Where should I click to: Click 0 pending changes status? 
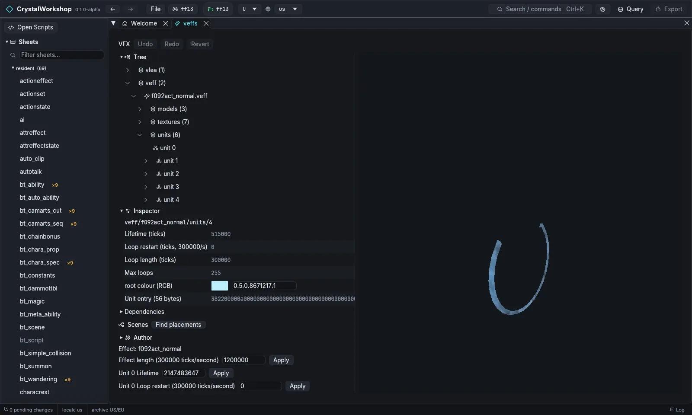coord(28,410)
